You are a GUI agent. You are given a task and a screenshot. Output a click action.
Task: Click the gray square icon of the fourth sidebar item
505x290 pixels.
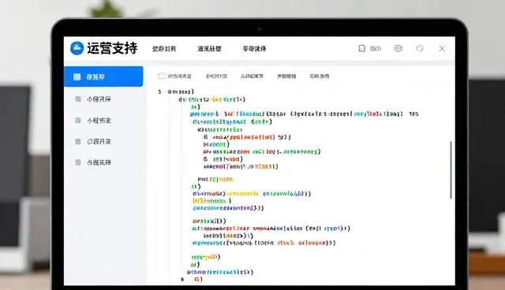click(78, 142)
